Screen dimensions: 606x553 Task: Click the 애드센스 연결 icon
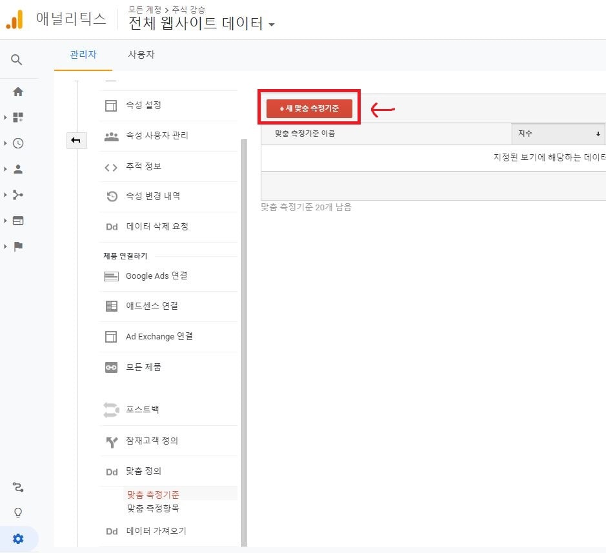pos(111,306)
